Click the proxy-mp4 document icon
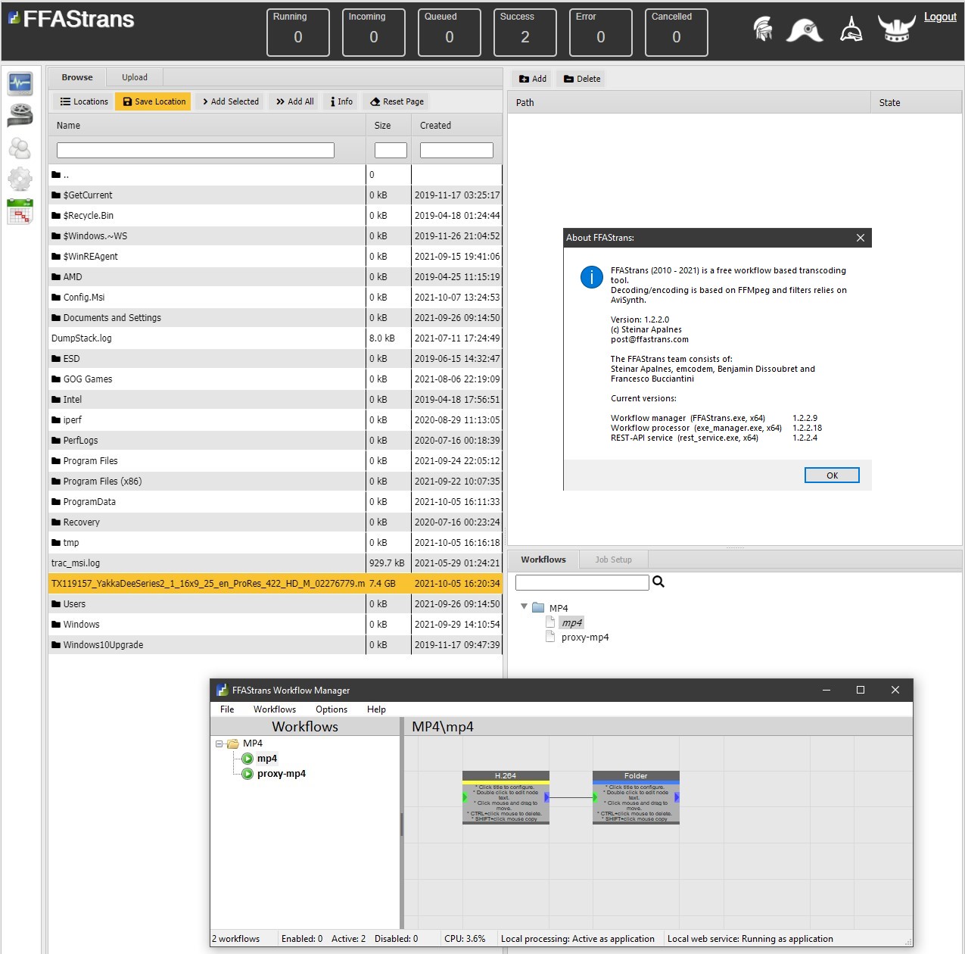The height and width of the screenshot is (954, 965). click(551, 637)
